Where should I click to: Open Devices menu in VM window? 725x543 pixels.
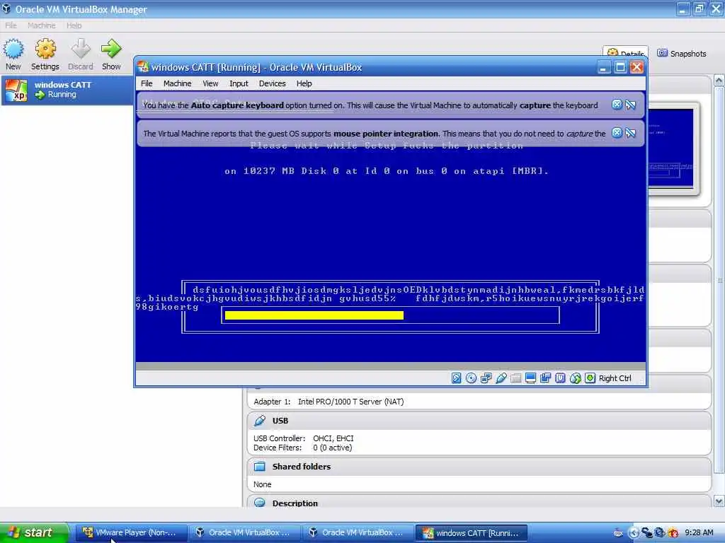[272, 83]
